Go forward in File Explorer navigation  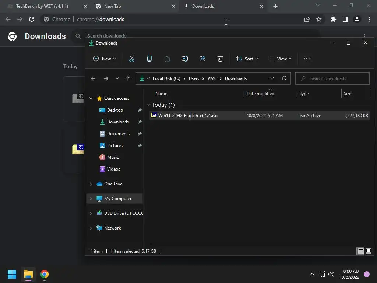tap(106, 78)
